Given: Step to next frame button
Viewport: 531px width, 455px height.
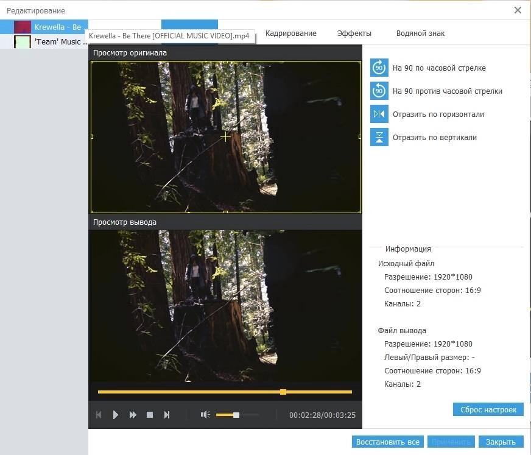Looking at the screenshot, I should [167, 415].
